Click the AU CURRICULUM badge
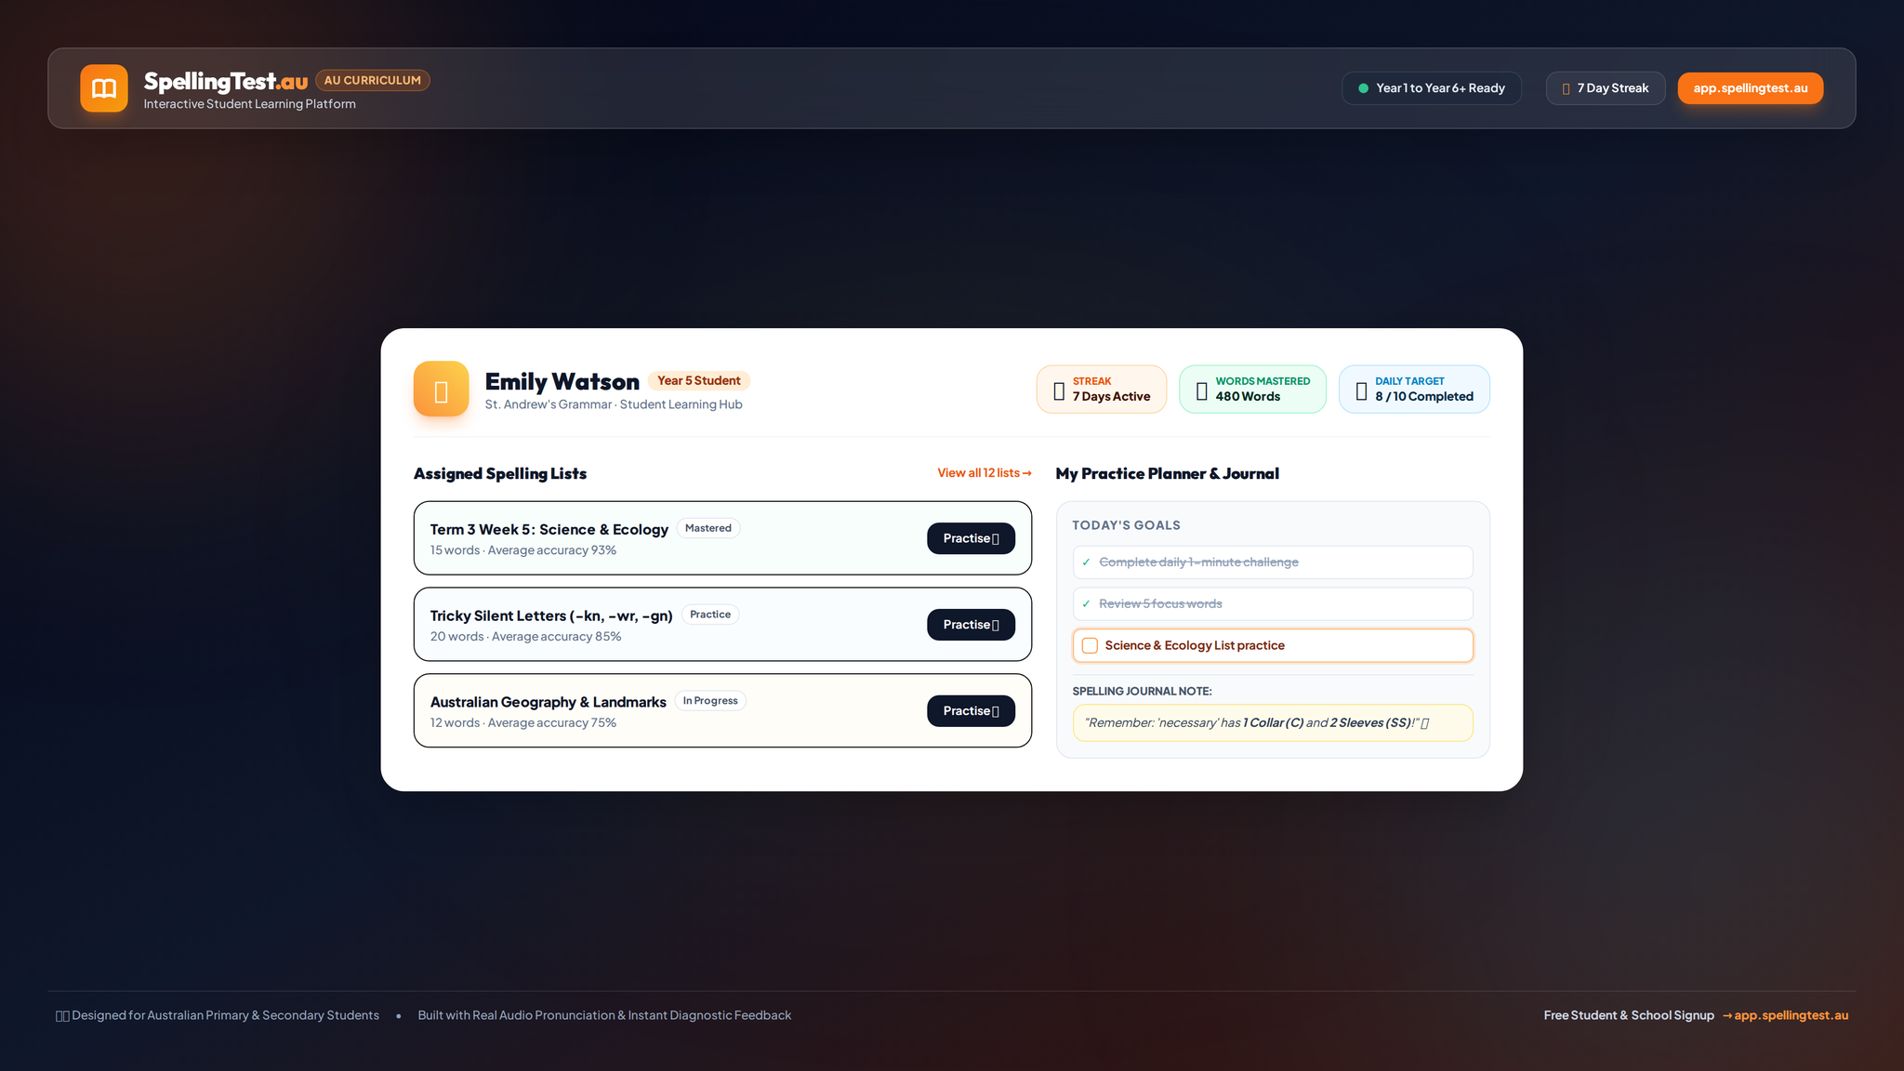 coord(373,80)
